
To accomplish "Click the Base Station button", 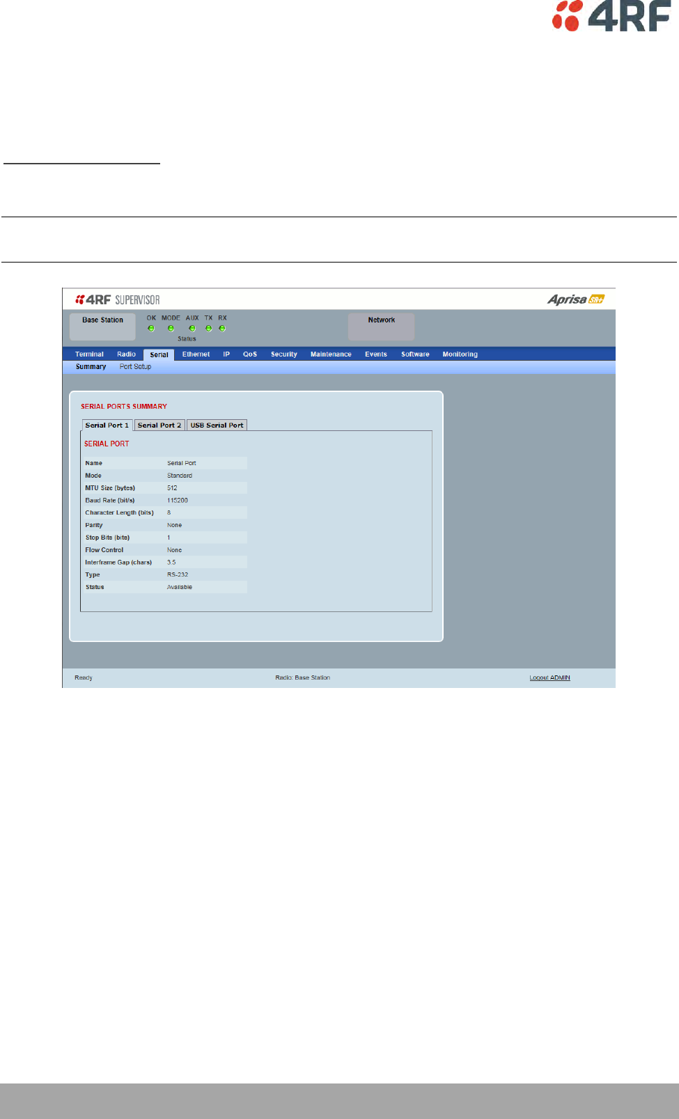I will pyautogui.click(x=102, y=327).
